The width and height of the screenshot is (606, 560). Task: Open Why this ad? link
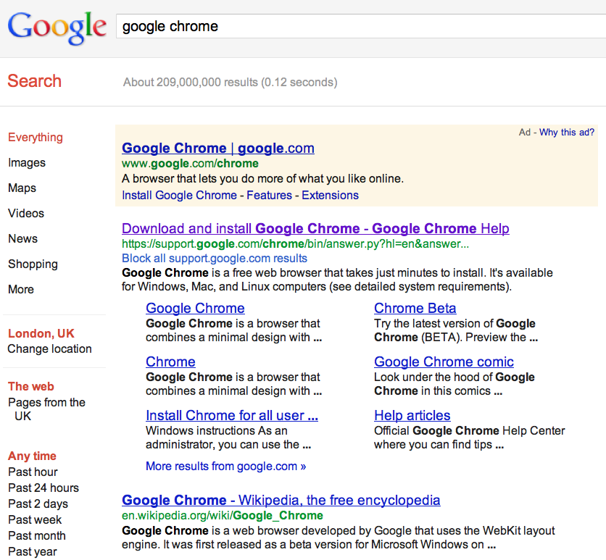point(567,133)
